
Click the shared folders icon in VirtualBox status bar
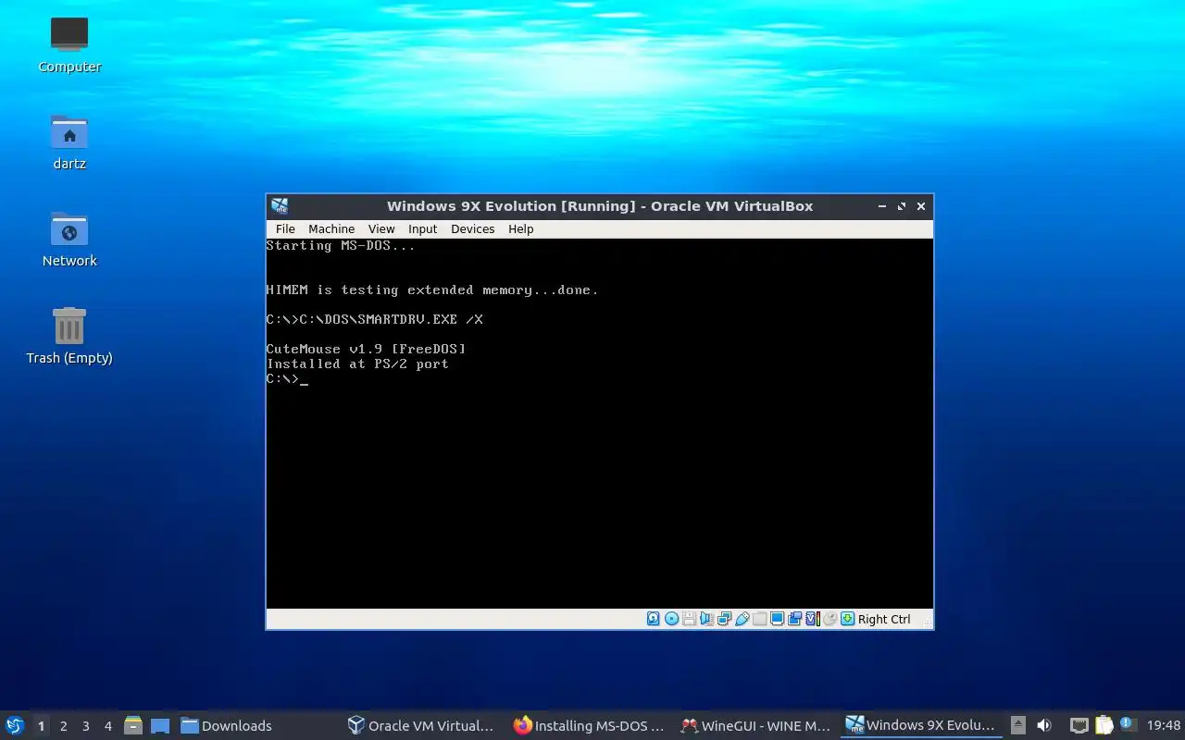(759, 619)
